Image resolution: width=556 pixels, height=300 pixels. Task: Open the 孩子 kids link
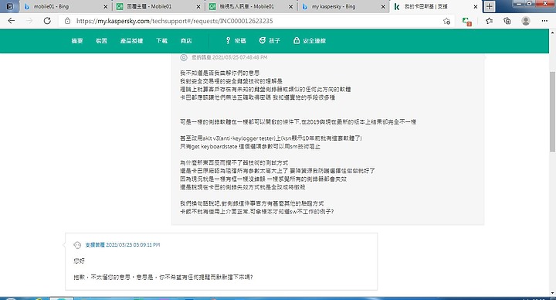click(270, 41)
